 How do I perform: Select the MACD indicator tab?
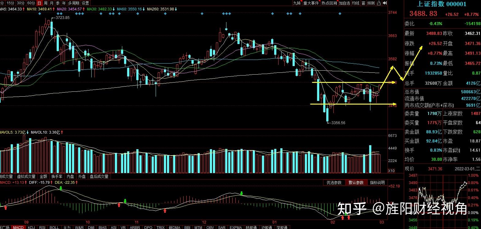[18, 227]
